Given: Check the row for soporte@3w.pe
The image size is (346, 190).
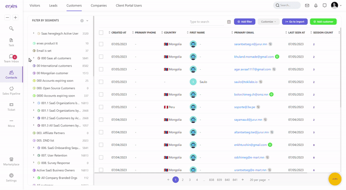Looking at the screenshot, I should click(101, 107).
